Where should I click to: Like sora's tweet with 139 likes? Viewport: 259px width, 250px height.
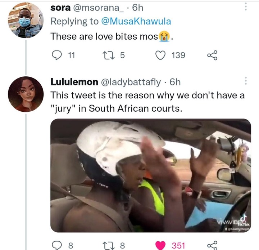pyautogui.click(x=160, y=55)
